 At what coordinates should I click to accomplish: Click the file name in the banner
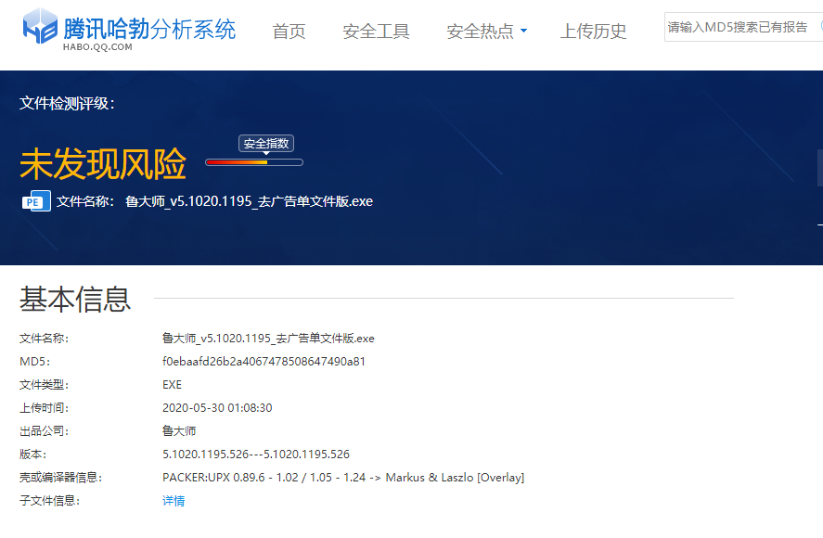point(250,201)
